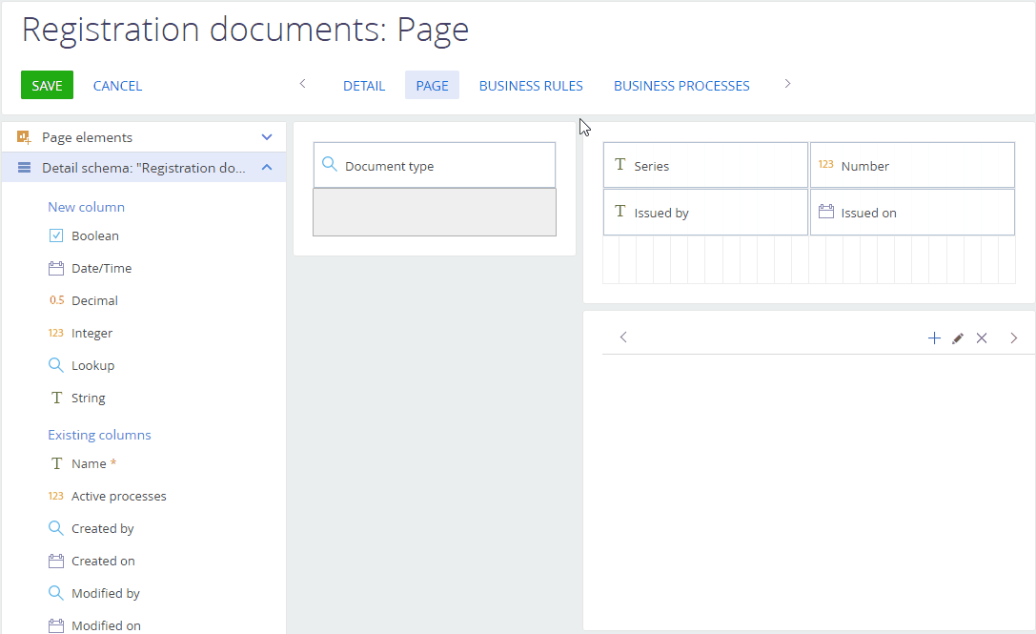Screen dimensions: 1036x634
Task: Switch to the PAGE step tab
Action: [432, 85]
